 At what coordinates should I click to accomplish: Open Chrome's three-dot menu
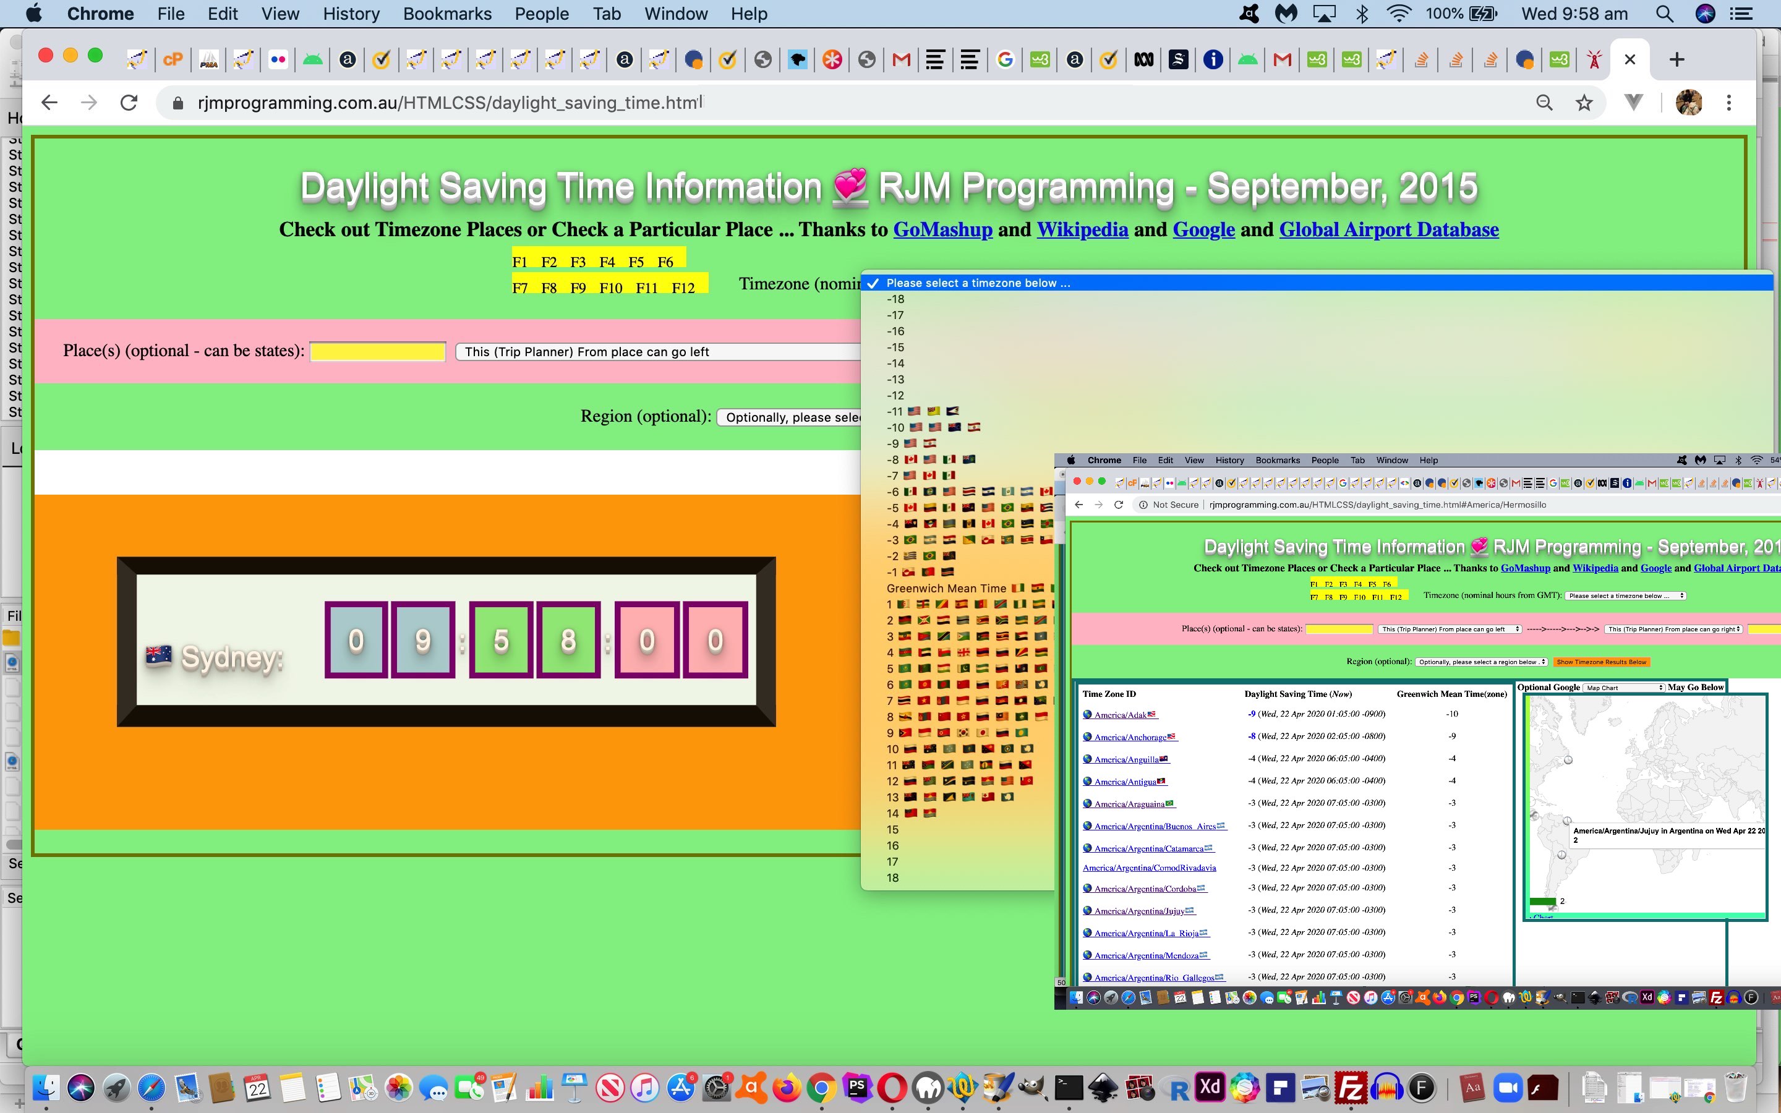tap(1729, 102)
